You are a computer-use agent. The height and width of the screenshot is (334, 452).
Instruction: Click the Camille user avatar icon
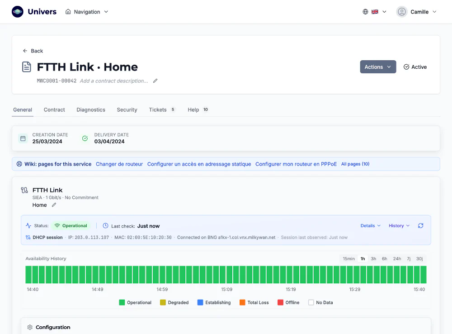[401, 12]
